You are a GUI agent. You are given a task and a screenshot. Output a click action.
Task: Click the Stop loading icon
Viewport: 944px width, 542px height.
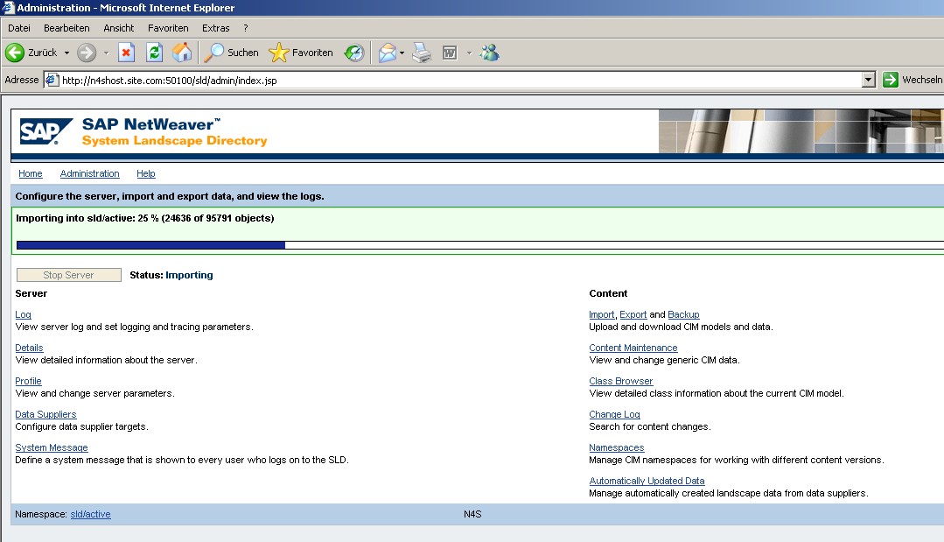click(x=126, y=53)
